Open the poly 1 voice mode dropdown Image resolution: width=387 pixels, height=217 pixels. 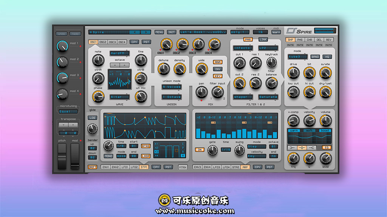tap(239, 32)
